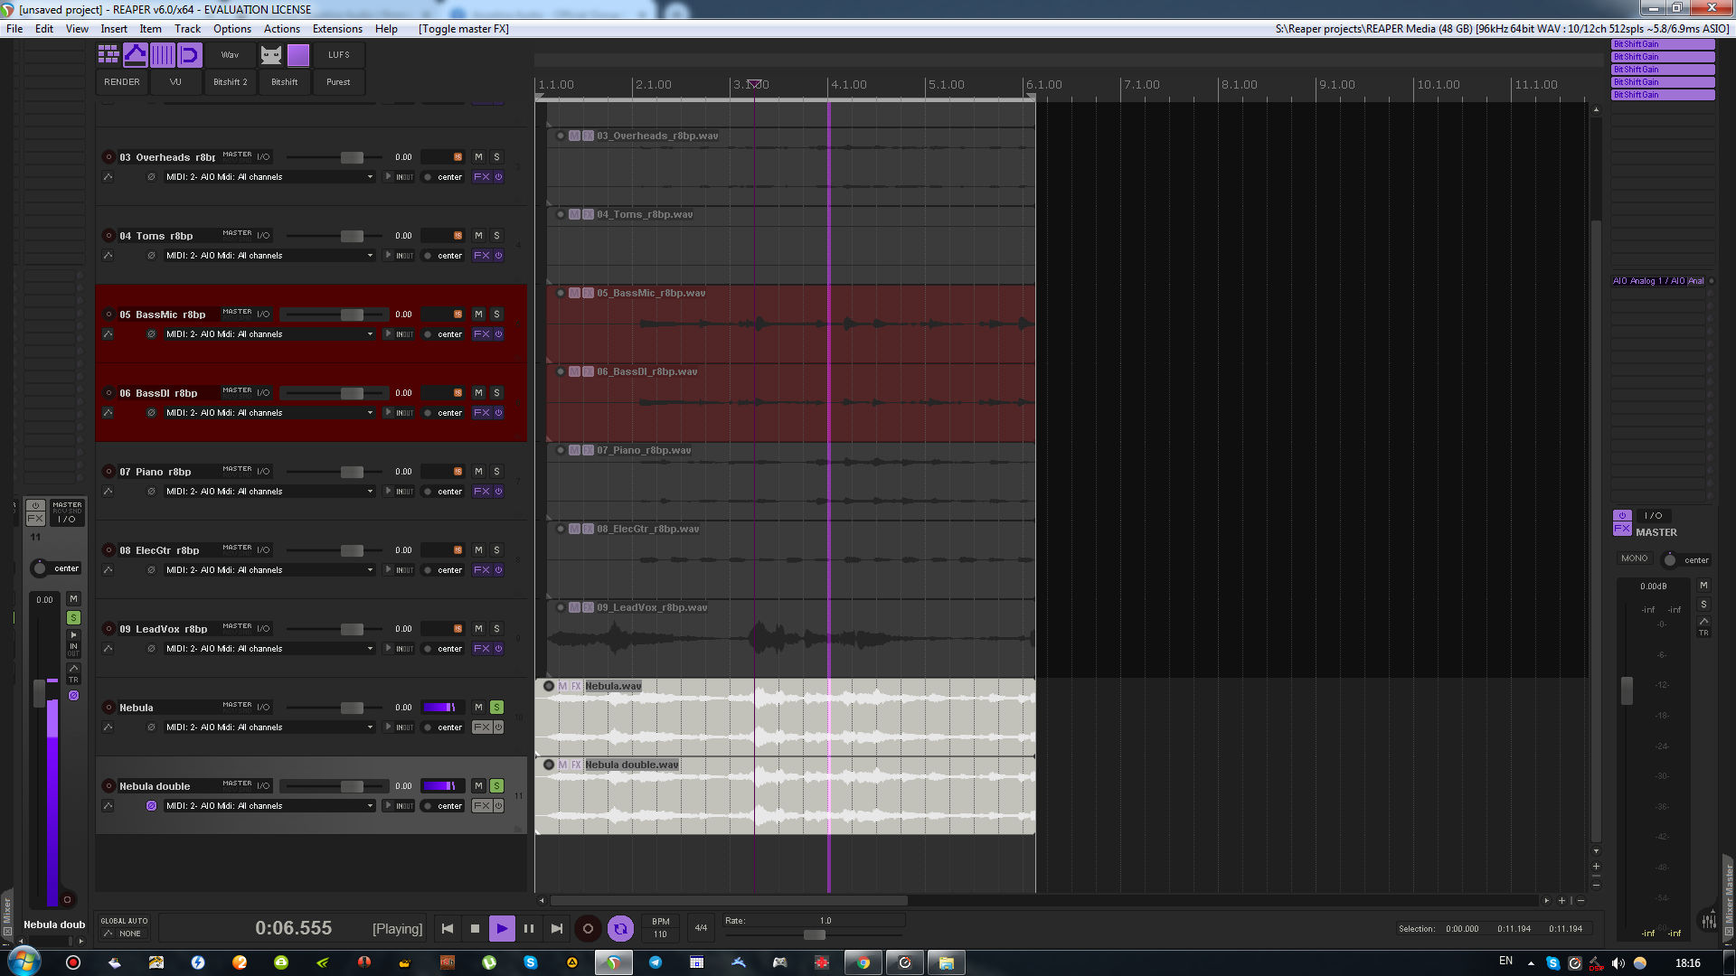
Task: Open FX chain for 09 LeadVox track
Action: pyautogui.click(x=482, y=649)
